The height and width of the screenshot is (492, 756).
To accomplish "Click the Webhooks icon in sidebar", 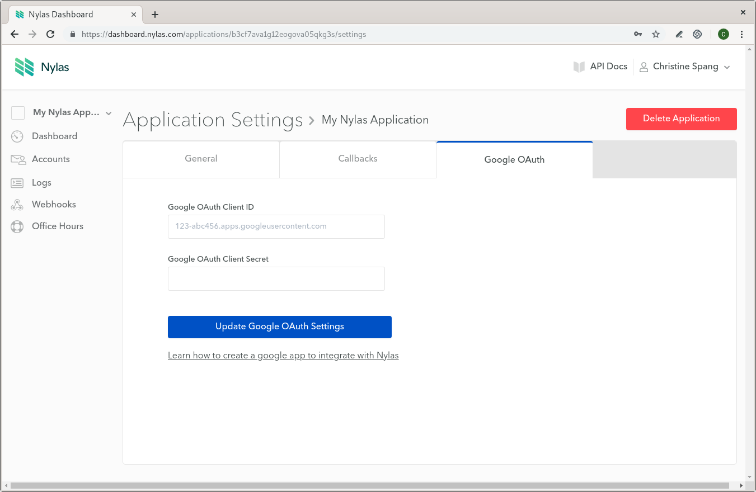I will point(17,205).
